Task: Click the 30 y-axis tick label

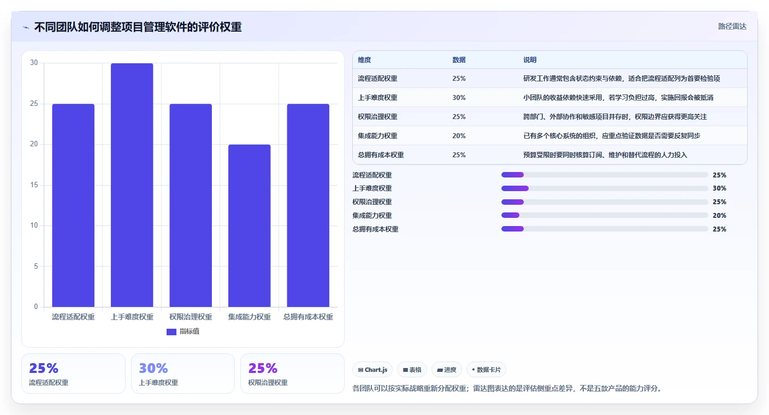Action: click(34, 63)
